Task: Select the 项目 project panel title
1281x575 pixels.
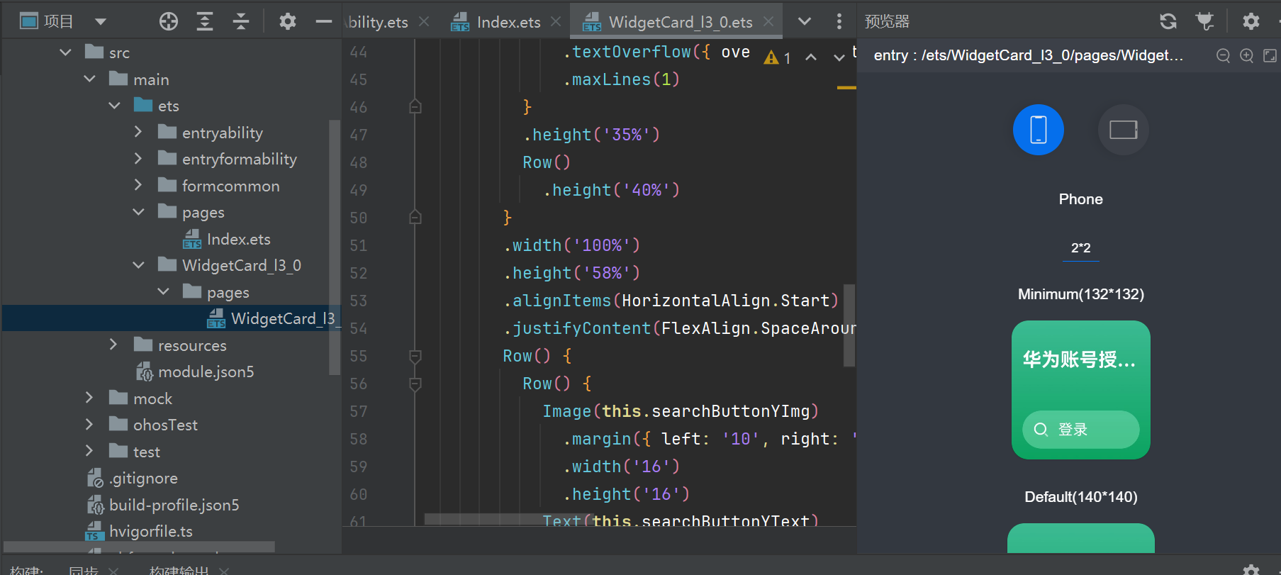Action: tap(58, 21)
